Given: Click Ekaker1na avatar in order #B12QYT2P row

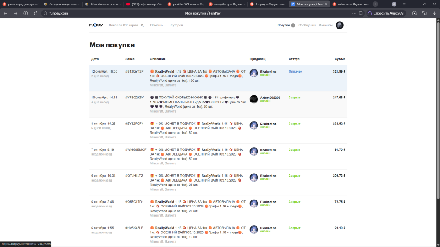Looking at the screenshot, I should (254, 73).
